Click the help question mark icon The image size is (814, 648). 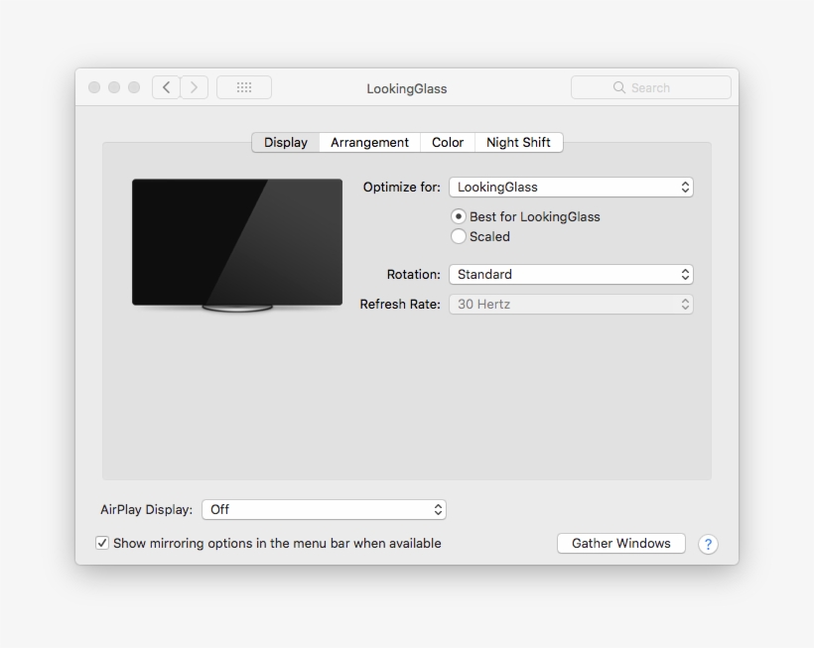coord(708,544)
